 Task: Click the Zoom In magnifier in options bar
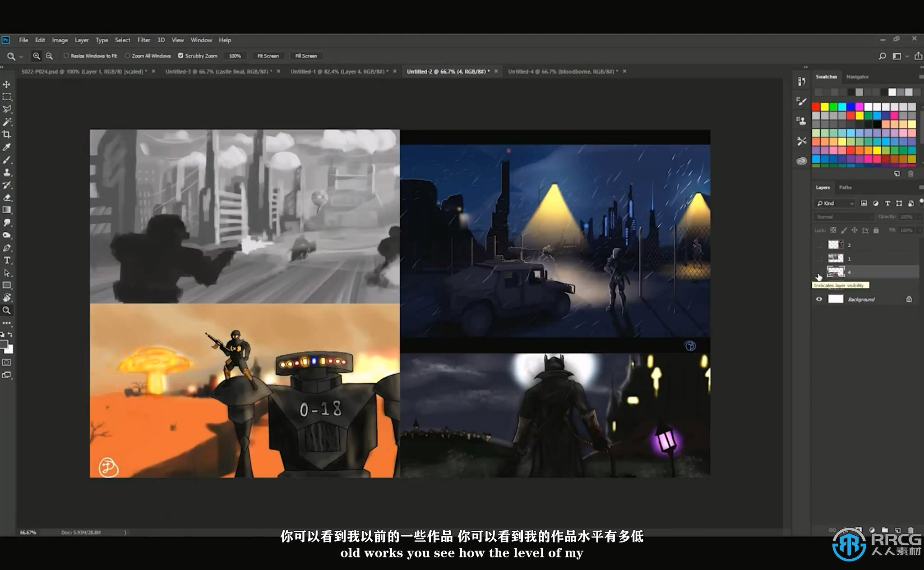36,56
